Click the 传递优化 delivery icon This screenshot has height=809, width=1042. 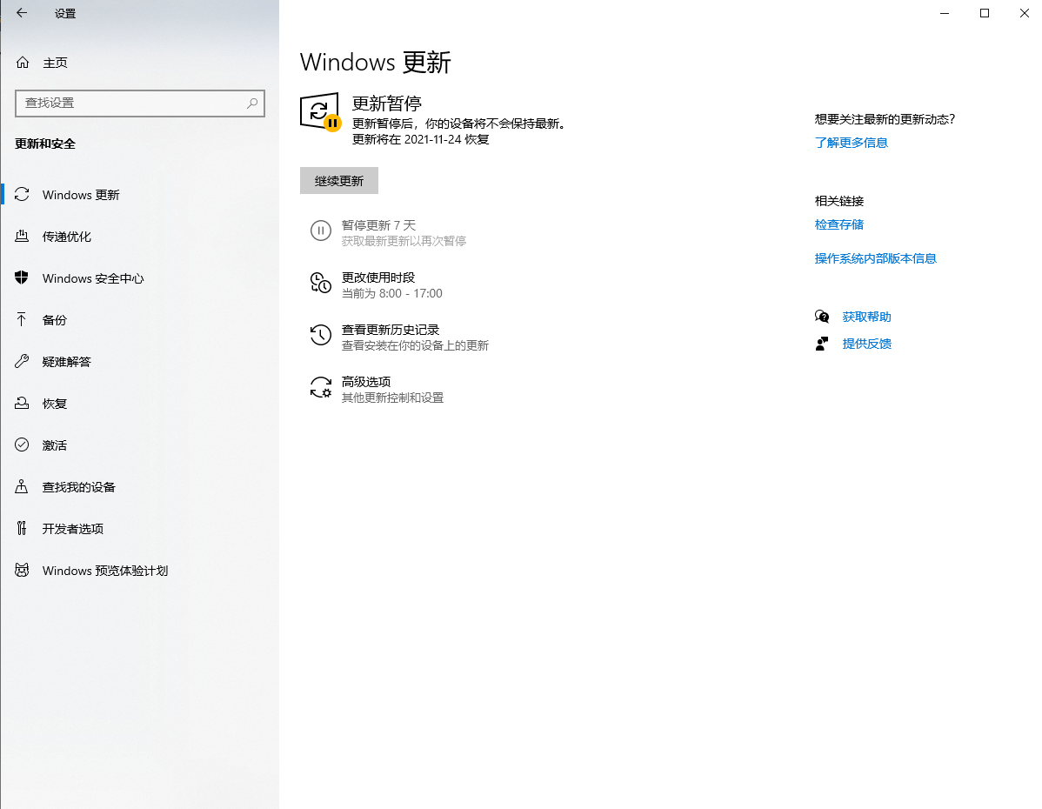pos(22,236)
